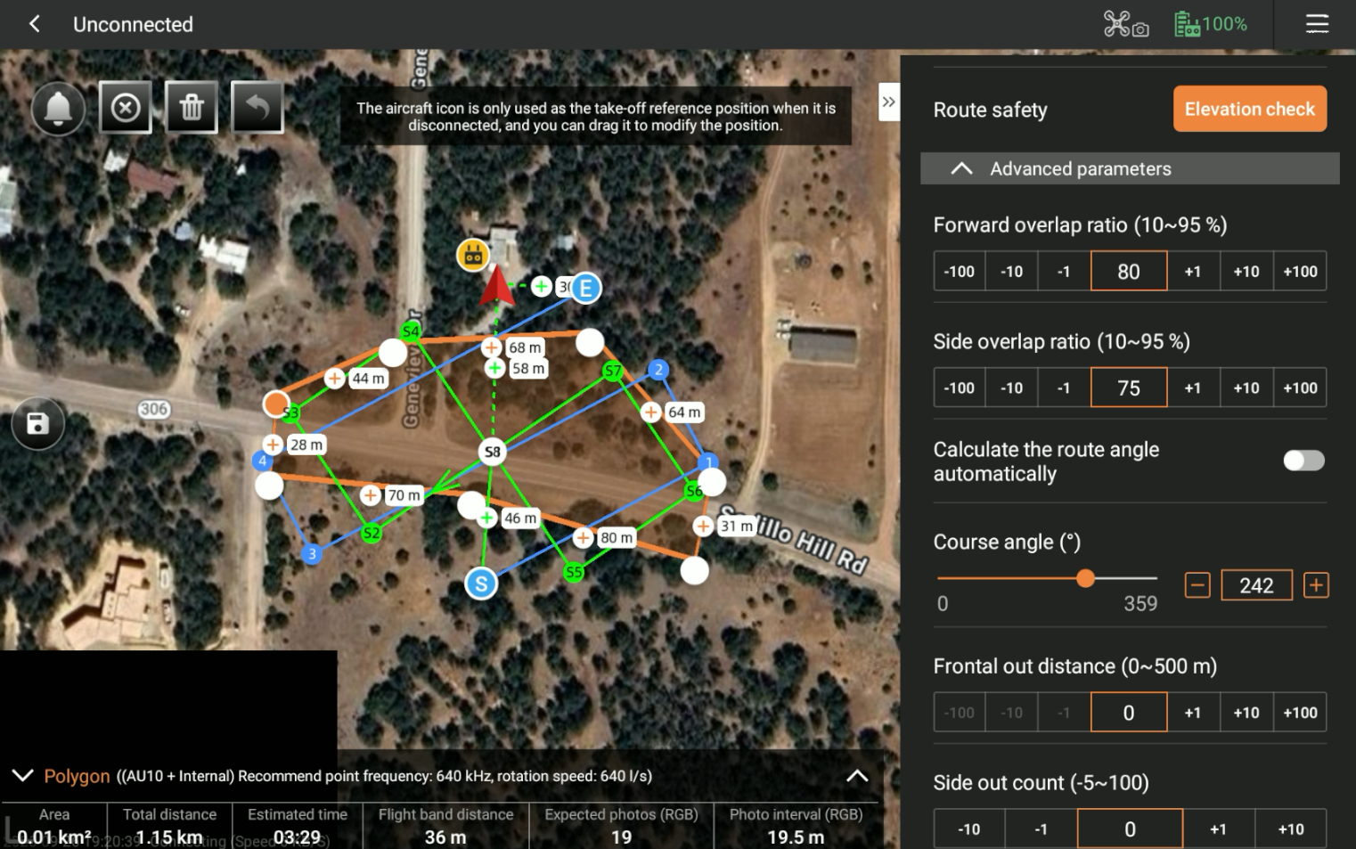Click the Course angle slider handle

point(1085,578)
